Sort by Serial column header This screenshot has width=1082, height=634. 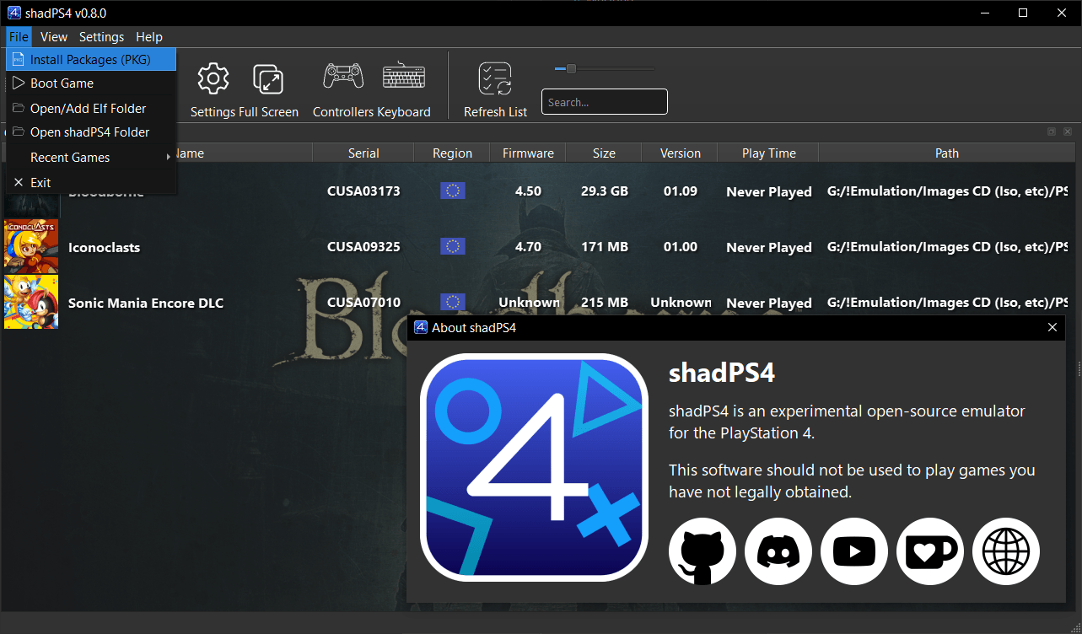(x=363, y=153)
